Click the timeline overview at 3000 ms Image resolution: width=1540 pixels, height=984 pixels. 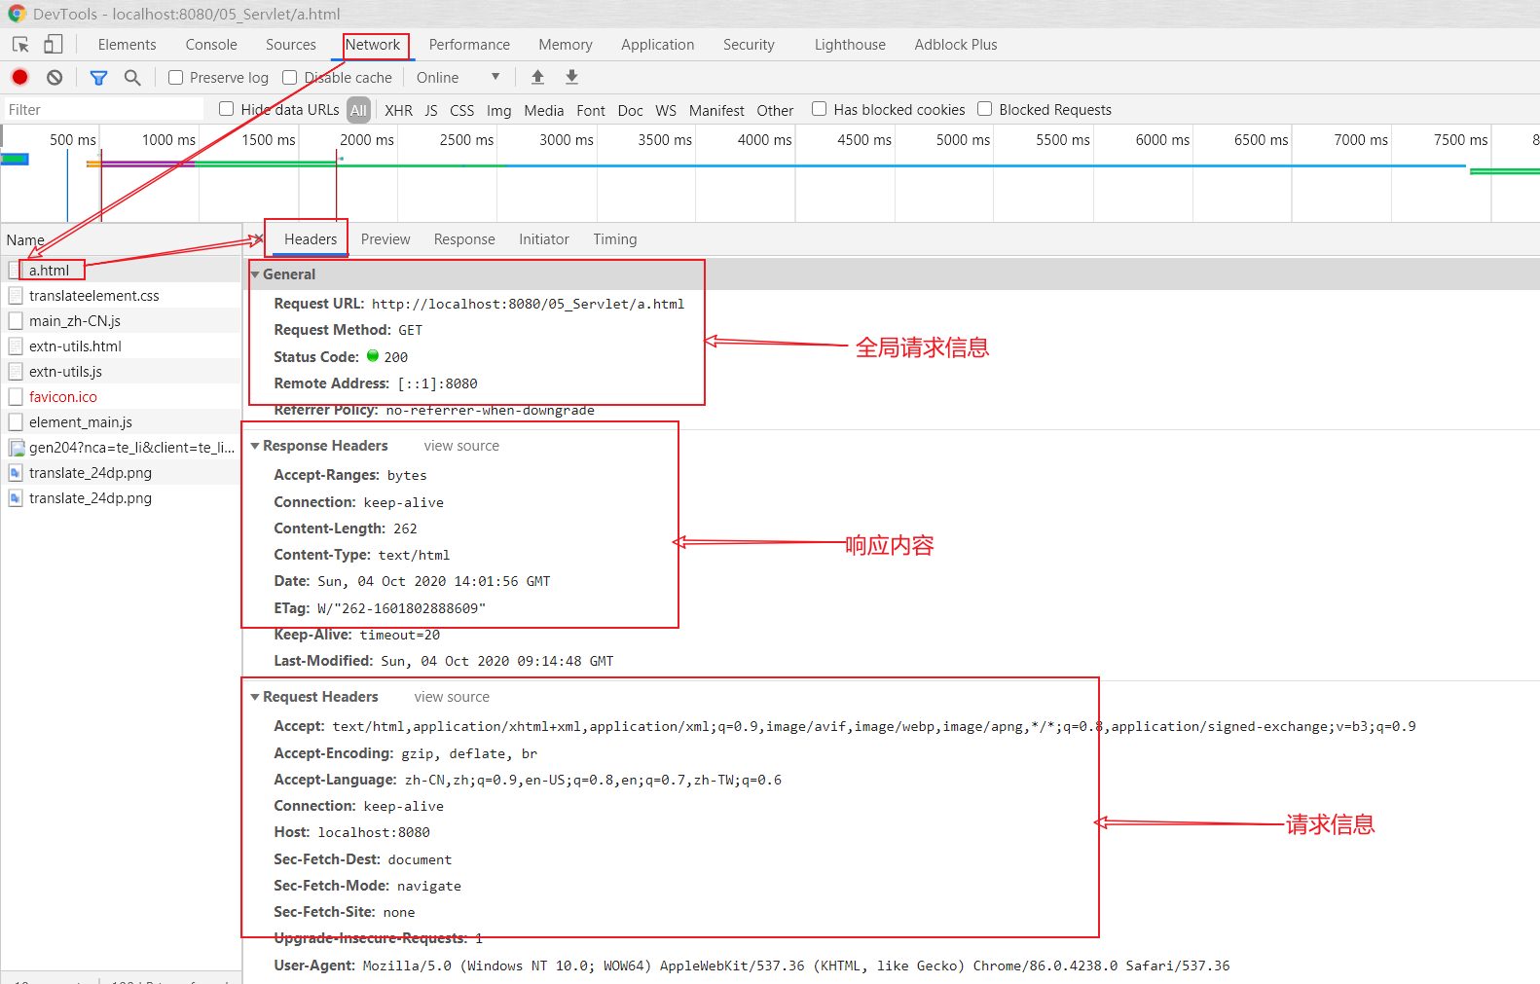[x=567, y=140]
